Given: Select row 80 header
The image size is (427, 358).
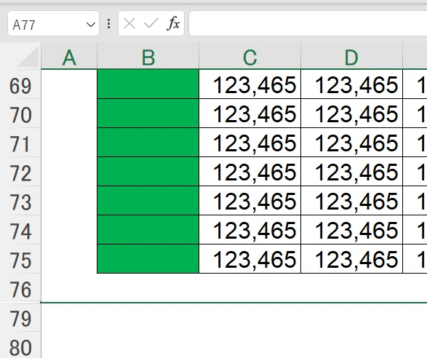Looking at the screenshot, I should [20, 346].
